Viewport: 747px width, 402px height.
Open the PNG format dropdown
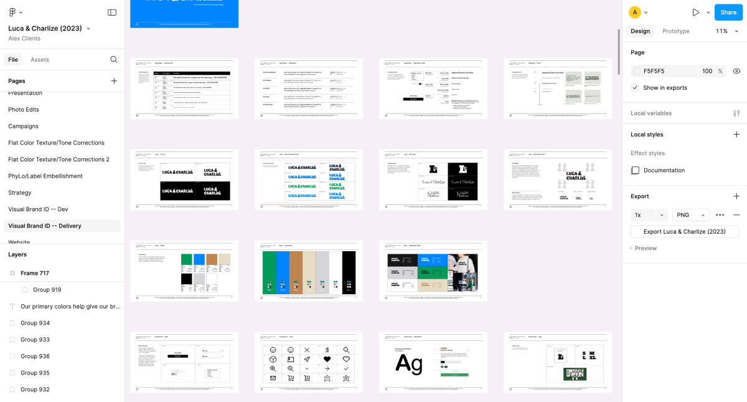click(691, 215)
